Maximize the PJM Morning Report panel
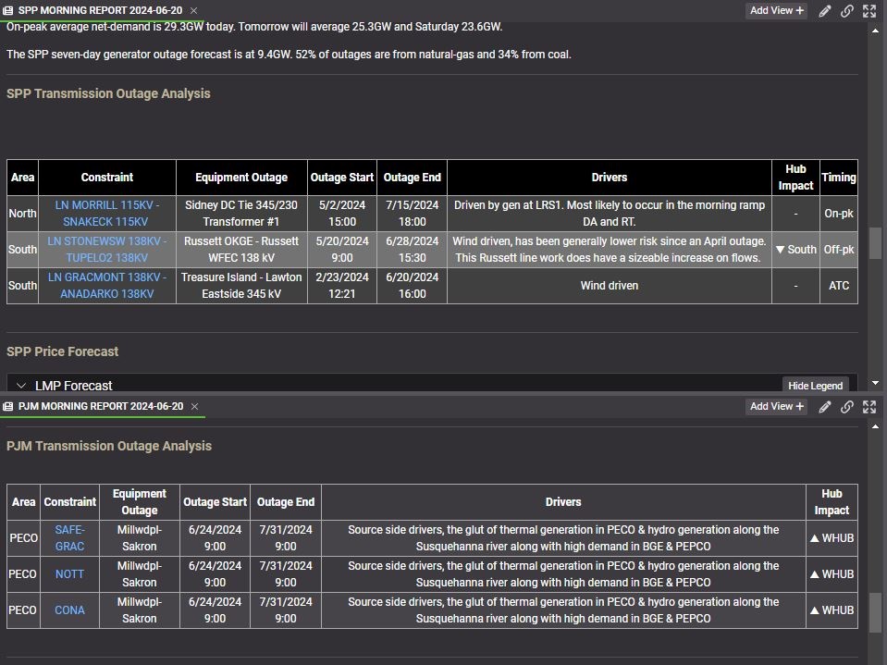 click(x=869, y=407)
